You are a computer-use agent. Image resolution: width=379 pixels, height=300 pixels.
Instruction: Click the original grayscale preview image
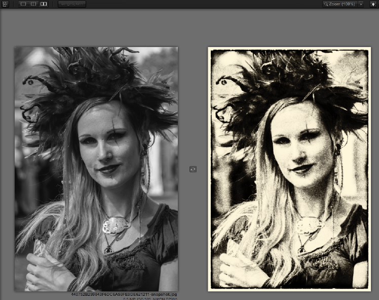point(96,169)
